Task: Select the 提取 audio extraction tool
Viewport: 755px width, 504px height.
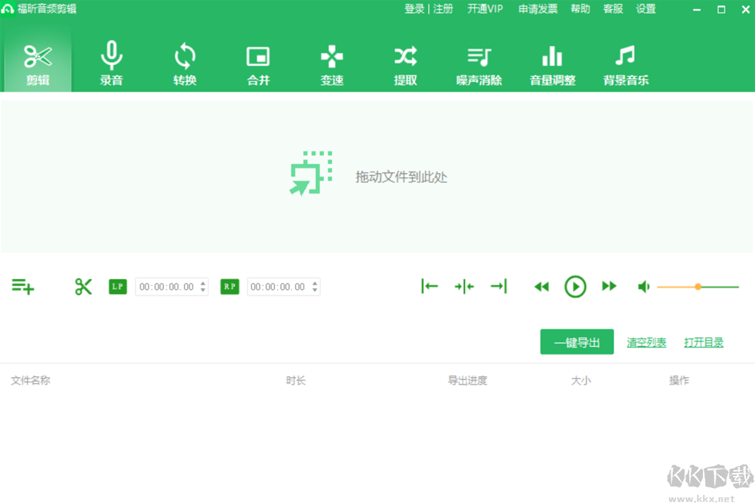Action: (405, 63)
